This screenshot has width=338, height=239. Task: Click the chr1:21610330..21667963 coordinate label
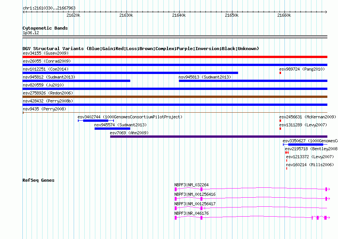49,8
